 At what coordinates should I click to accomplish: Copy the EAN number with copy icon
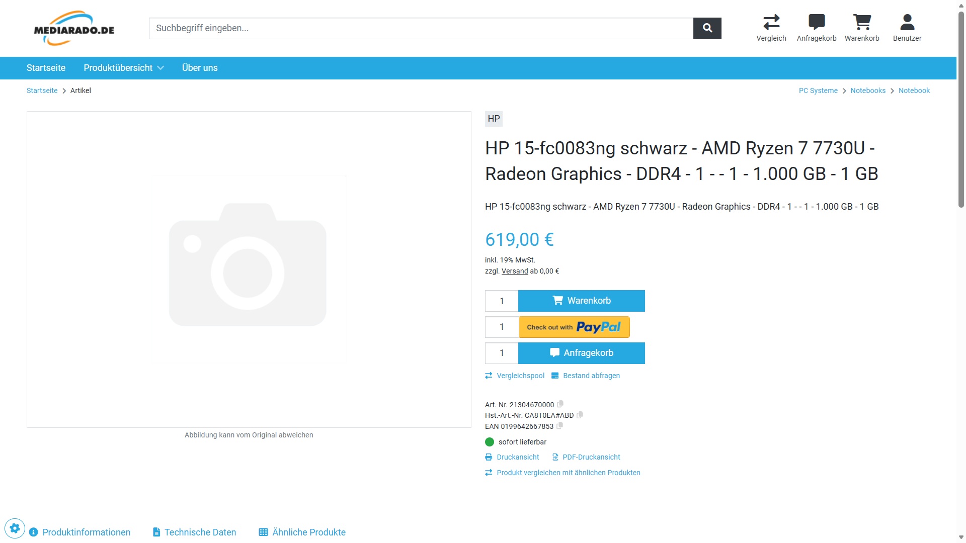pyautogui.click(x=559, y=425)
